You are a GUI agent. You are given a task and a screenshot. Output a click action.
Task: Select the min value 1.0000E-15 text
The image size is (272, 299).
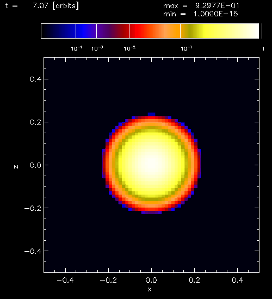[x=216, y=14]
